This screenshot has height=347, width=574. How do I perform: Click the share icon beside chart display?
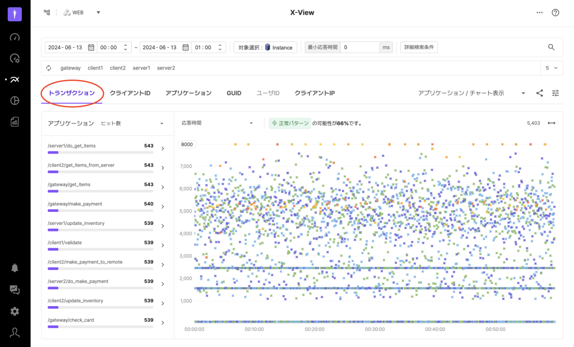[539, 93]
